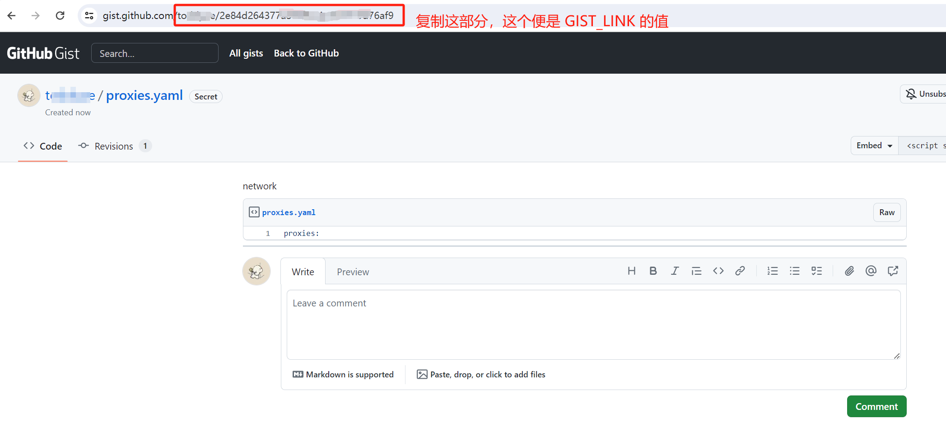Viewport: 946px width, 442px height.
Task: Open site information icon in address bar
Action: pyautogui.click(x=89, y=15)
